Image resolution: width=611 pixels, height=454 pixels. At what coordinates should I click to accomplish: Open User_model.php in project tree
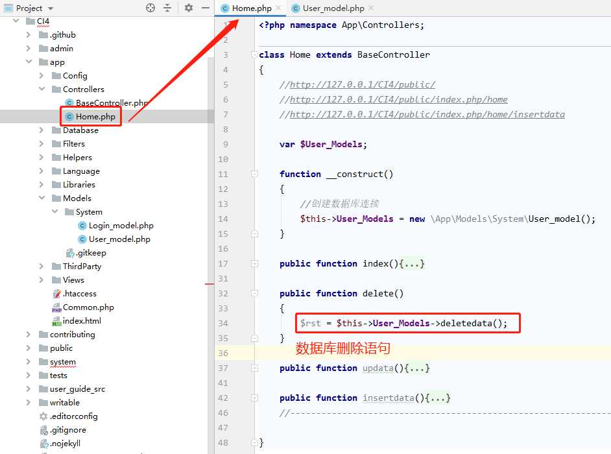coord(119,239)
